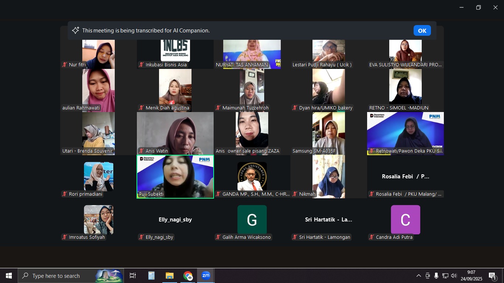The image size is (504, 283).
Task: Open the Windows Start menu
Action: pyautogui.click(x=9, y=276)
